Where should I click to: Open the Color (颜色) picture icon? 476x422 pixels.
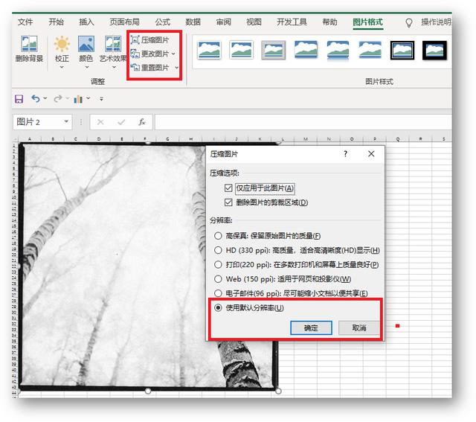pyautogui.click(x=86, y=46)
